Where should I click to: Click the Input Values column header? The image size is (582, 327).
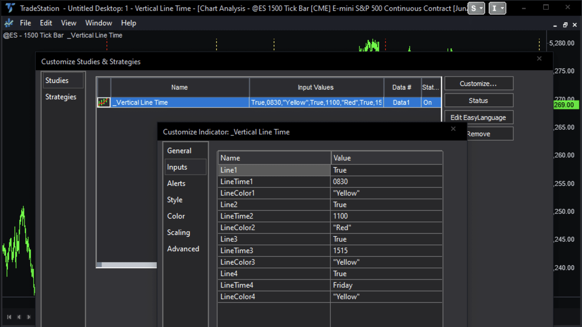(316, 88)
